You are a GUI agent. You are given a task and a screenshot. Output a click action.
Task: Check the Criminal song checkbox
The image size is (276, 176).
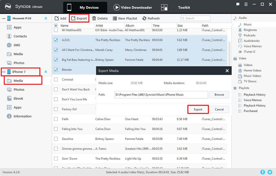(56, 80)
